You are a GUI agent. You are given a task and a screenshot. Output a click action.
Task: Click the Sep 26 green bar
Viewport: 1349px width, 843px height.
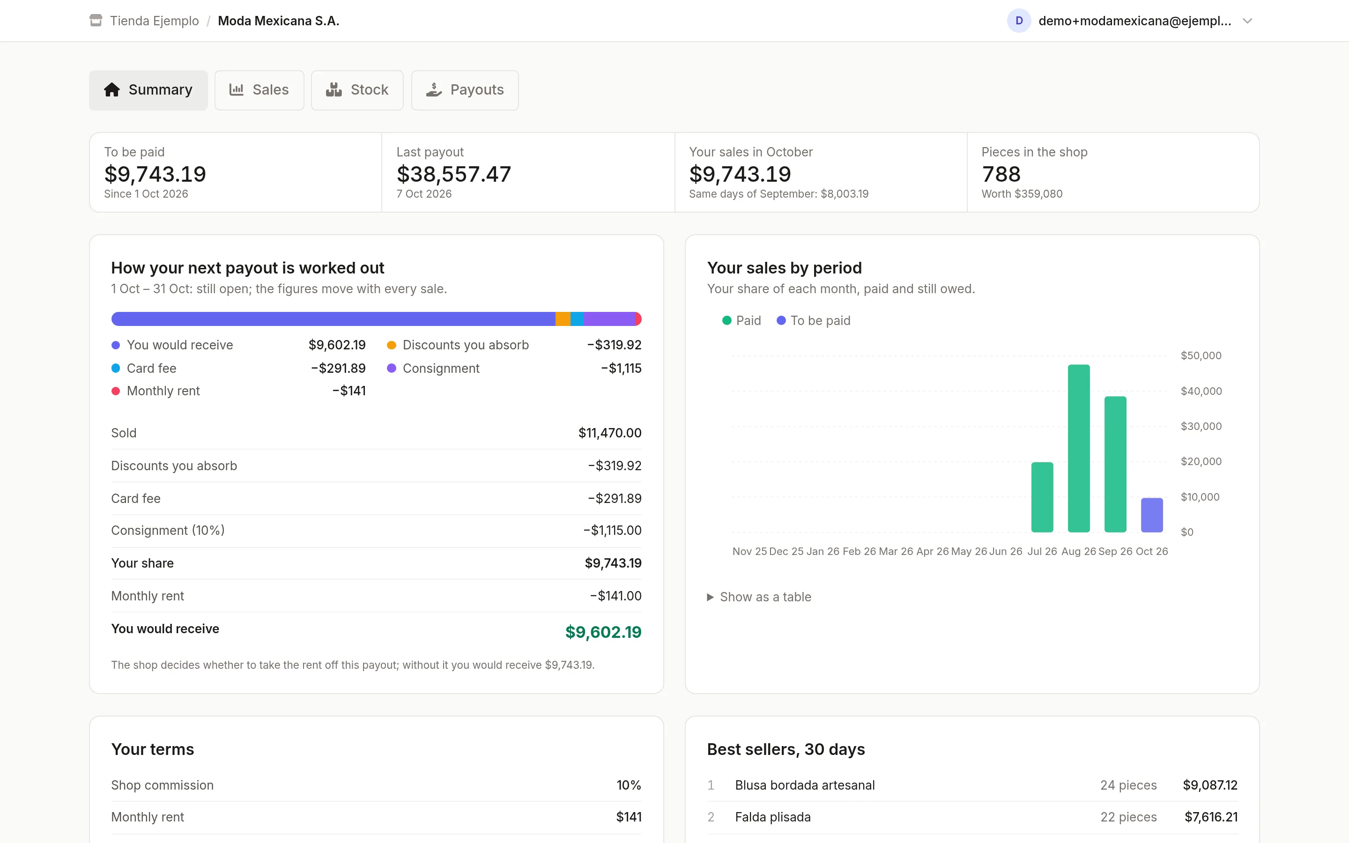[x=1115, y=464]
